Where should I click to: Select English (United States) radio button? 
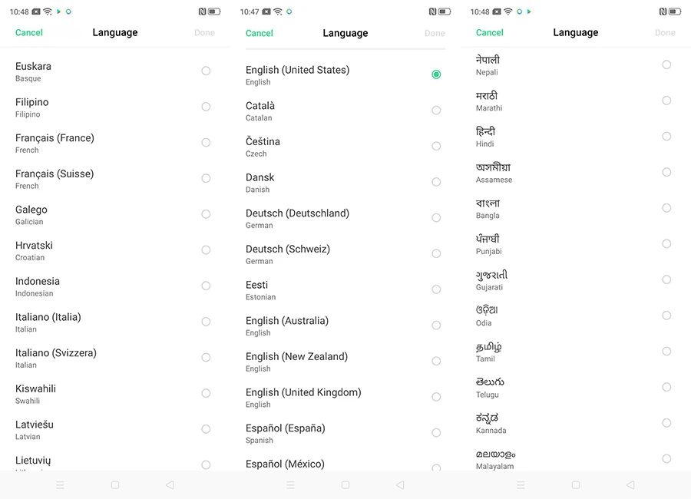436,74
